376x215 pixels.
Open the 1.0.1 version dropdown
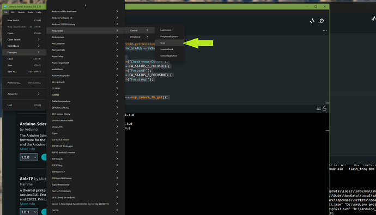29,212
